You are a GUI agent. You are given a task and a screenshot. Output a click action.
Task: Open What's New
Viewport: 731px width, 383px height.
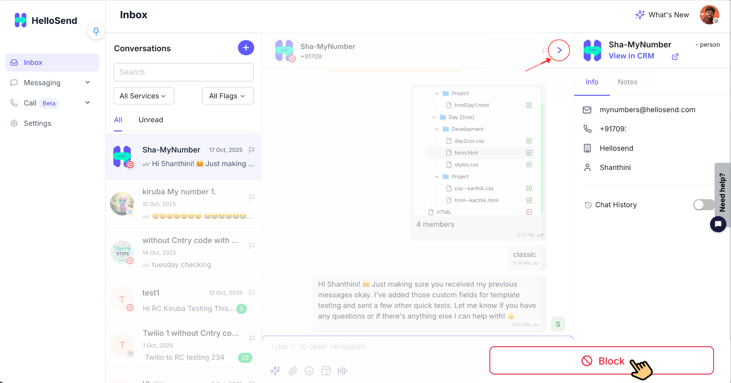point(662,15)
